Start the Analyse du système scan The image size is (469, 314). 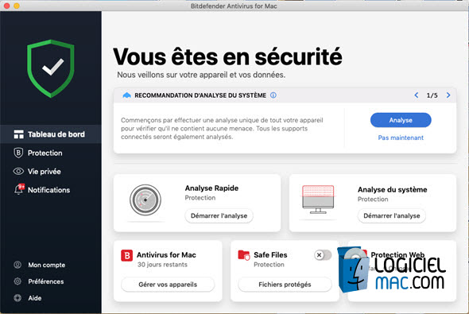[x=392, y=215]
